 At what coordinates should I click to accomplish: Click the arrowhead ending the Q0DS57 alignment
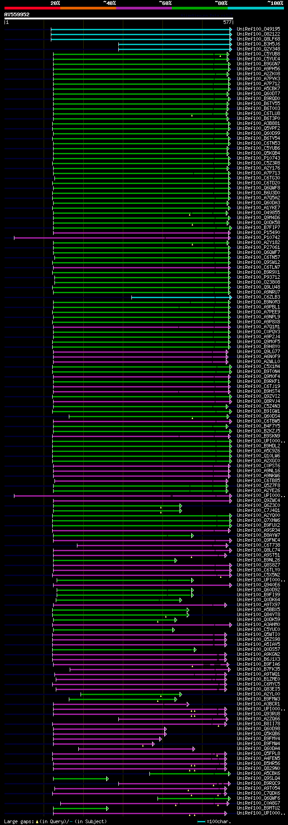coord(195,650)
